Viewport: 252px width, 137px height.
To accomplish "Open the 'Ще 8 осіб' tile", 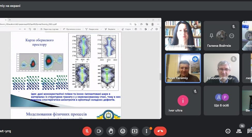I will click(222, 100).
